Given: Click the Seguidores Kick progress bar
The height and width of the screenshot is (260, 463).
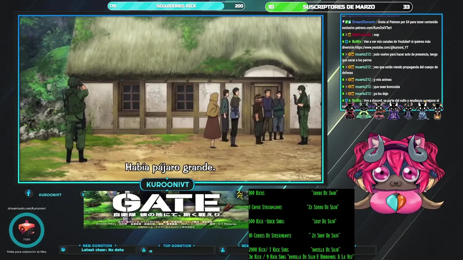Looking at the screenshot, I should (176, 6).
